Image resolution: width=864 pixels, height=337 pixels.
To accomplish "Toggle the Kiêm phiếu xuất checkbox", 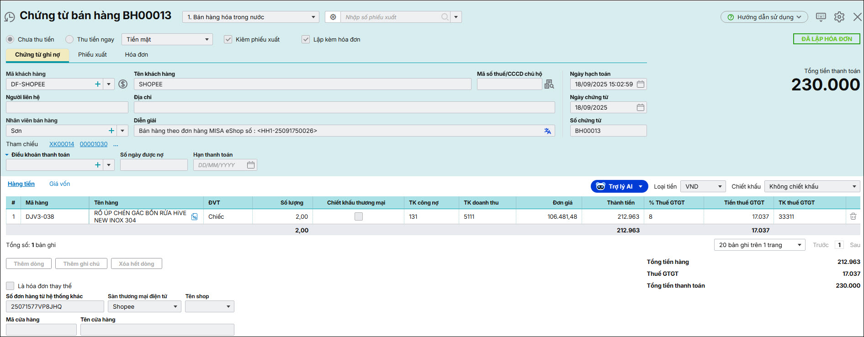I will point(228,39).
